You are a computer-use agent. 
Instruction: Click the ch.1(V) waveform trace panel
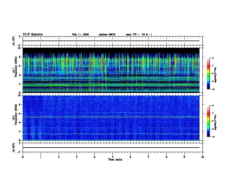[x=113, y=41]
